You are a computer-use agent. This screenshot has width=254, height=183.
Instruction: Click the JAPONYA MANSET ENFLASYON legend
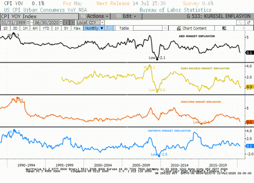[169, 131]
